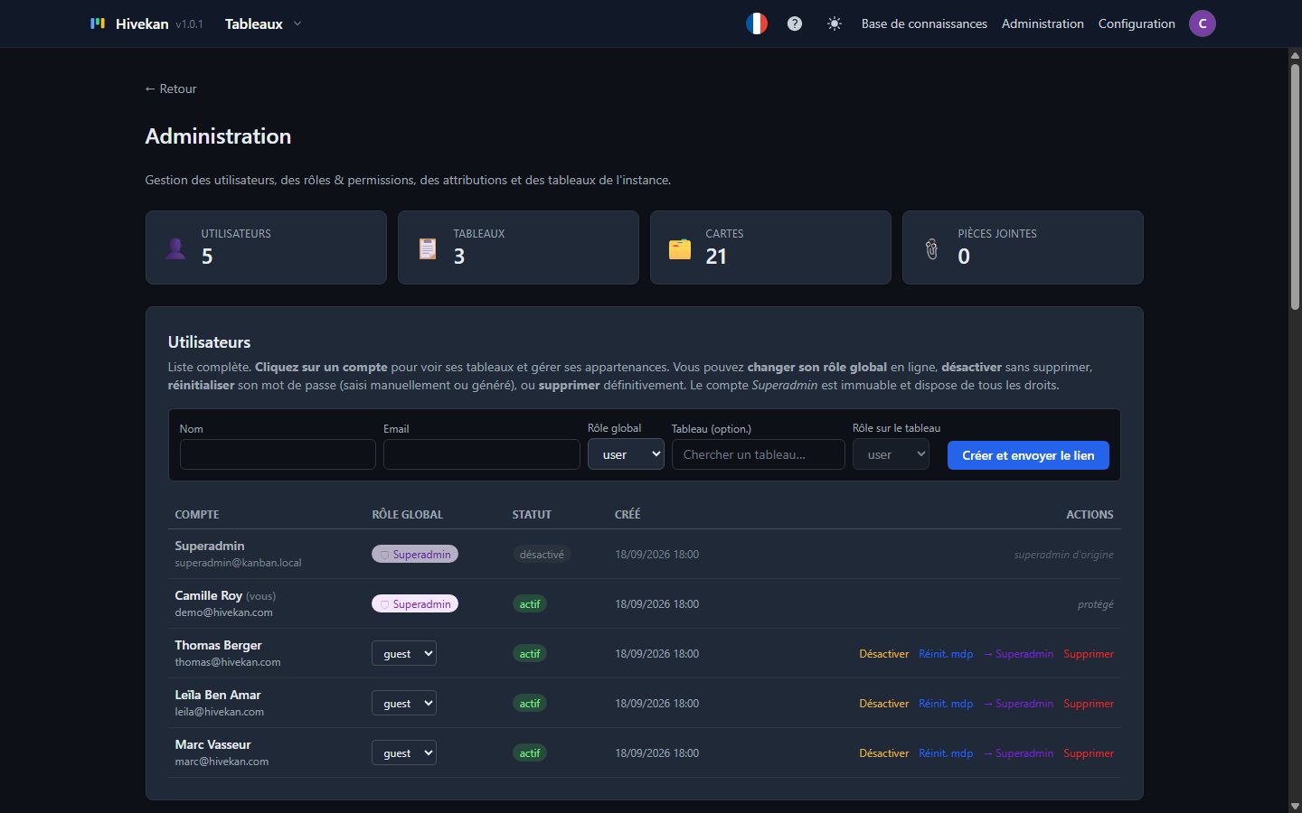Screen dimensions: 1302x813
Task: Focus the Nom input field
Action: click(x=278, y=454)
